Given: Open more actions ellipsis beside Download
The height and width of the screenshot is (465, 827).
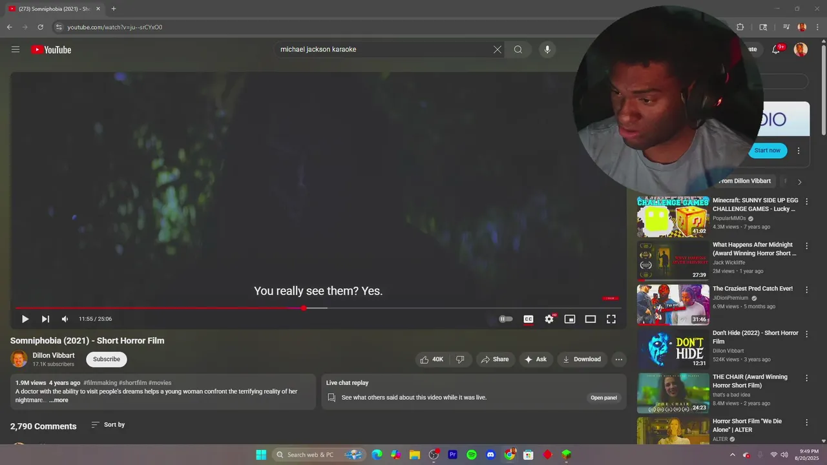Looking at the screenshot, I should pos(618,359).
